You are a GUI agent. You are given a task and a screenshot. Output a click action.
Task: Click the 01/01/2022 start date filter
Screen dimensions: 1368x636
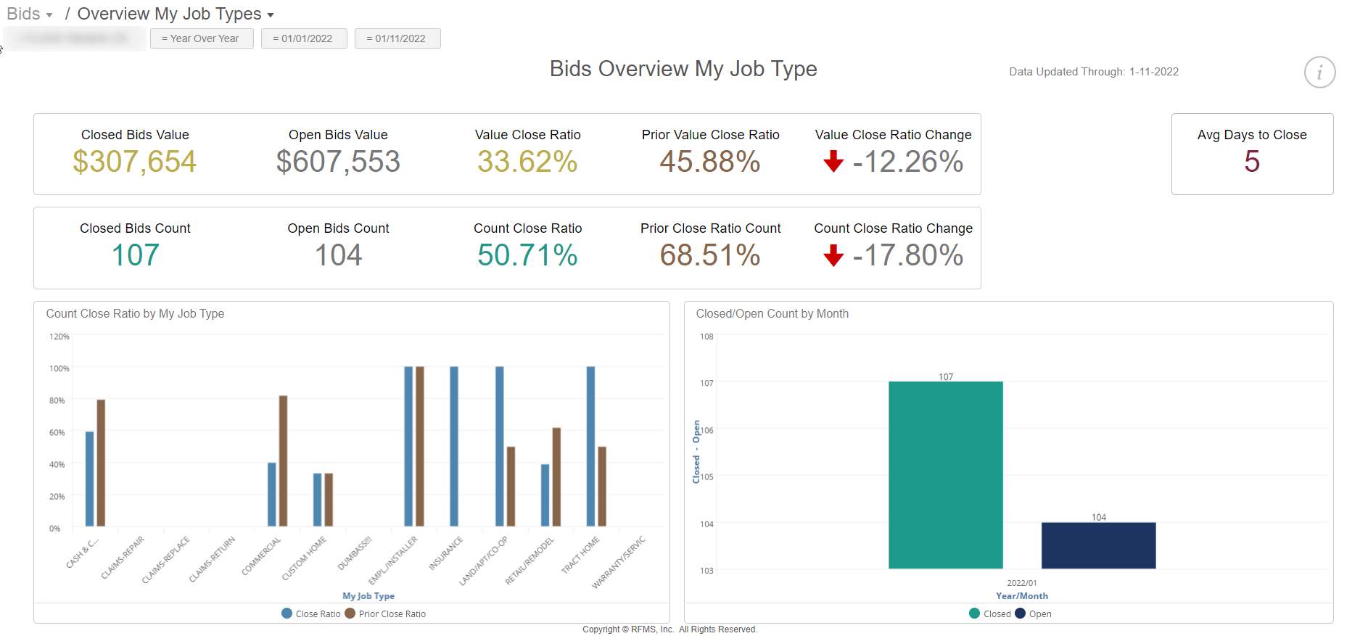point(304,38)
